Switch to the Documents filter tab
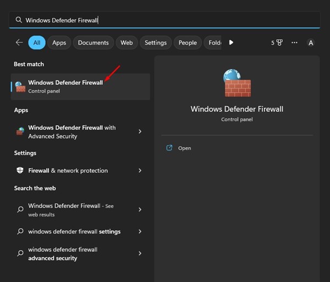 [x=94, y=42]
